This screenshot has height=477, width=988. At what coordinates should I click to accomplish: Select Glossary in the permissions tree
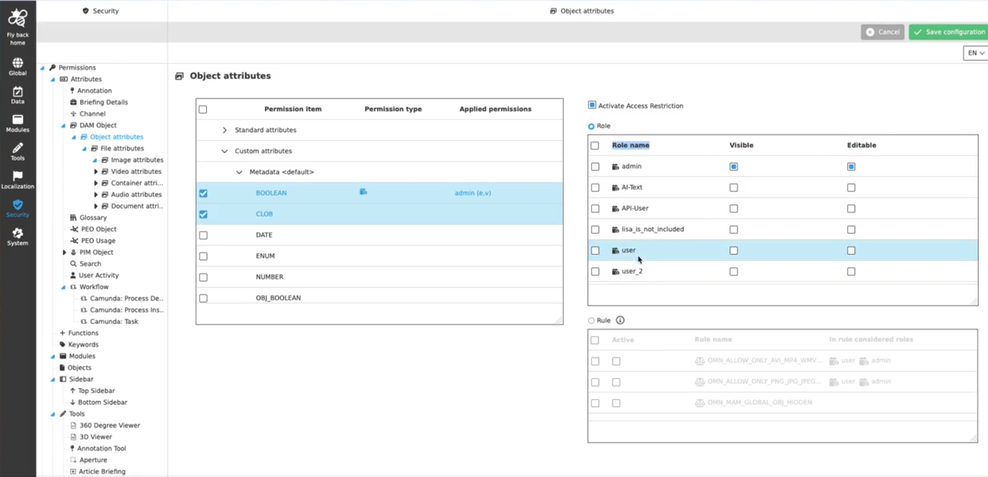[x=93, y=218]
